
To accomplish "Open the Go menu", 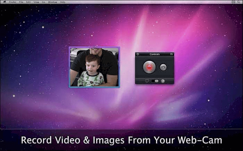I will point(43,2).
